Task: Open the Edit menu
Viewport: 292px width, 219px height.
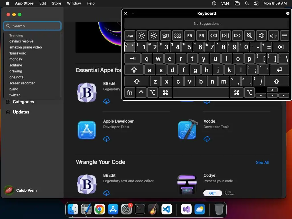Action: click(x=43, y=3)
